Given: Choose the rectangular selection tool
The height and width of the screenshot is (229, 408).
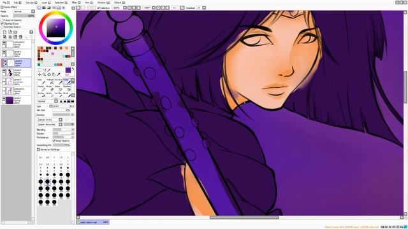Looking at the screenshot, I should 40,70.
